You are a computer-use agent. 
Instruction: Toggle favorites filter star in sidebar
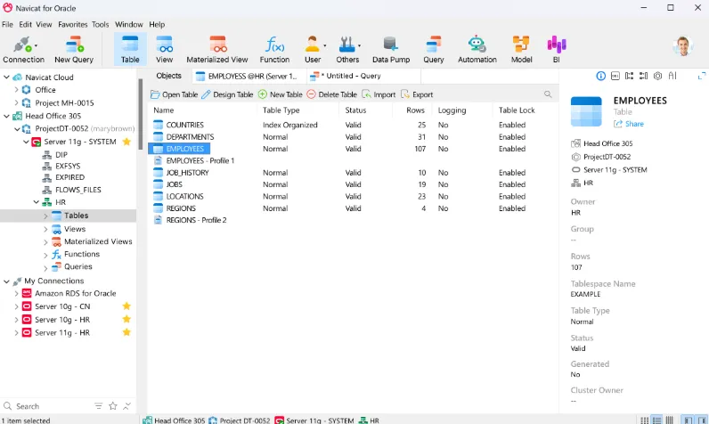113,406
